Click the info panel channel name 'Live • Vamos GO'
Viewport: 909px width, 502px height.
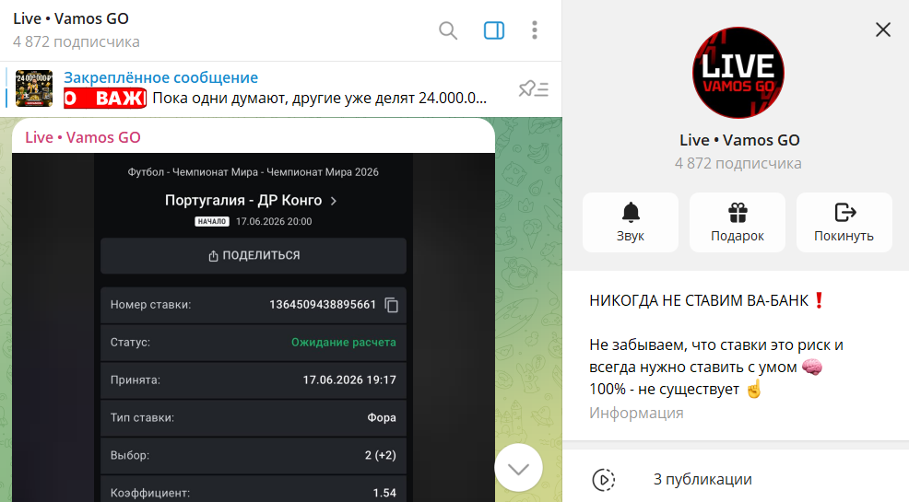[x=739, y=140]
